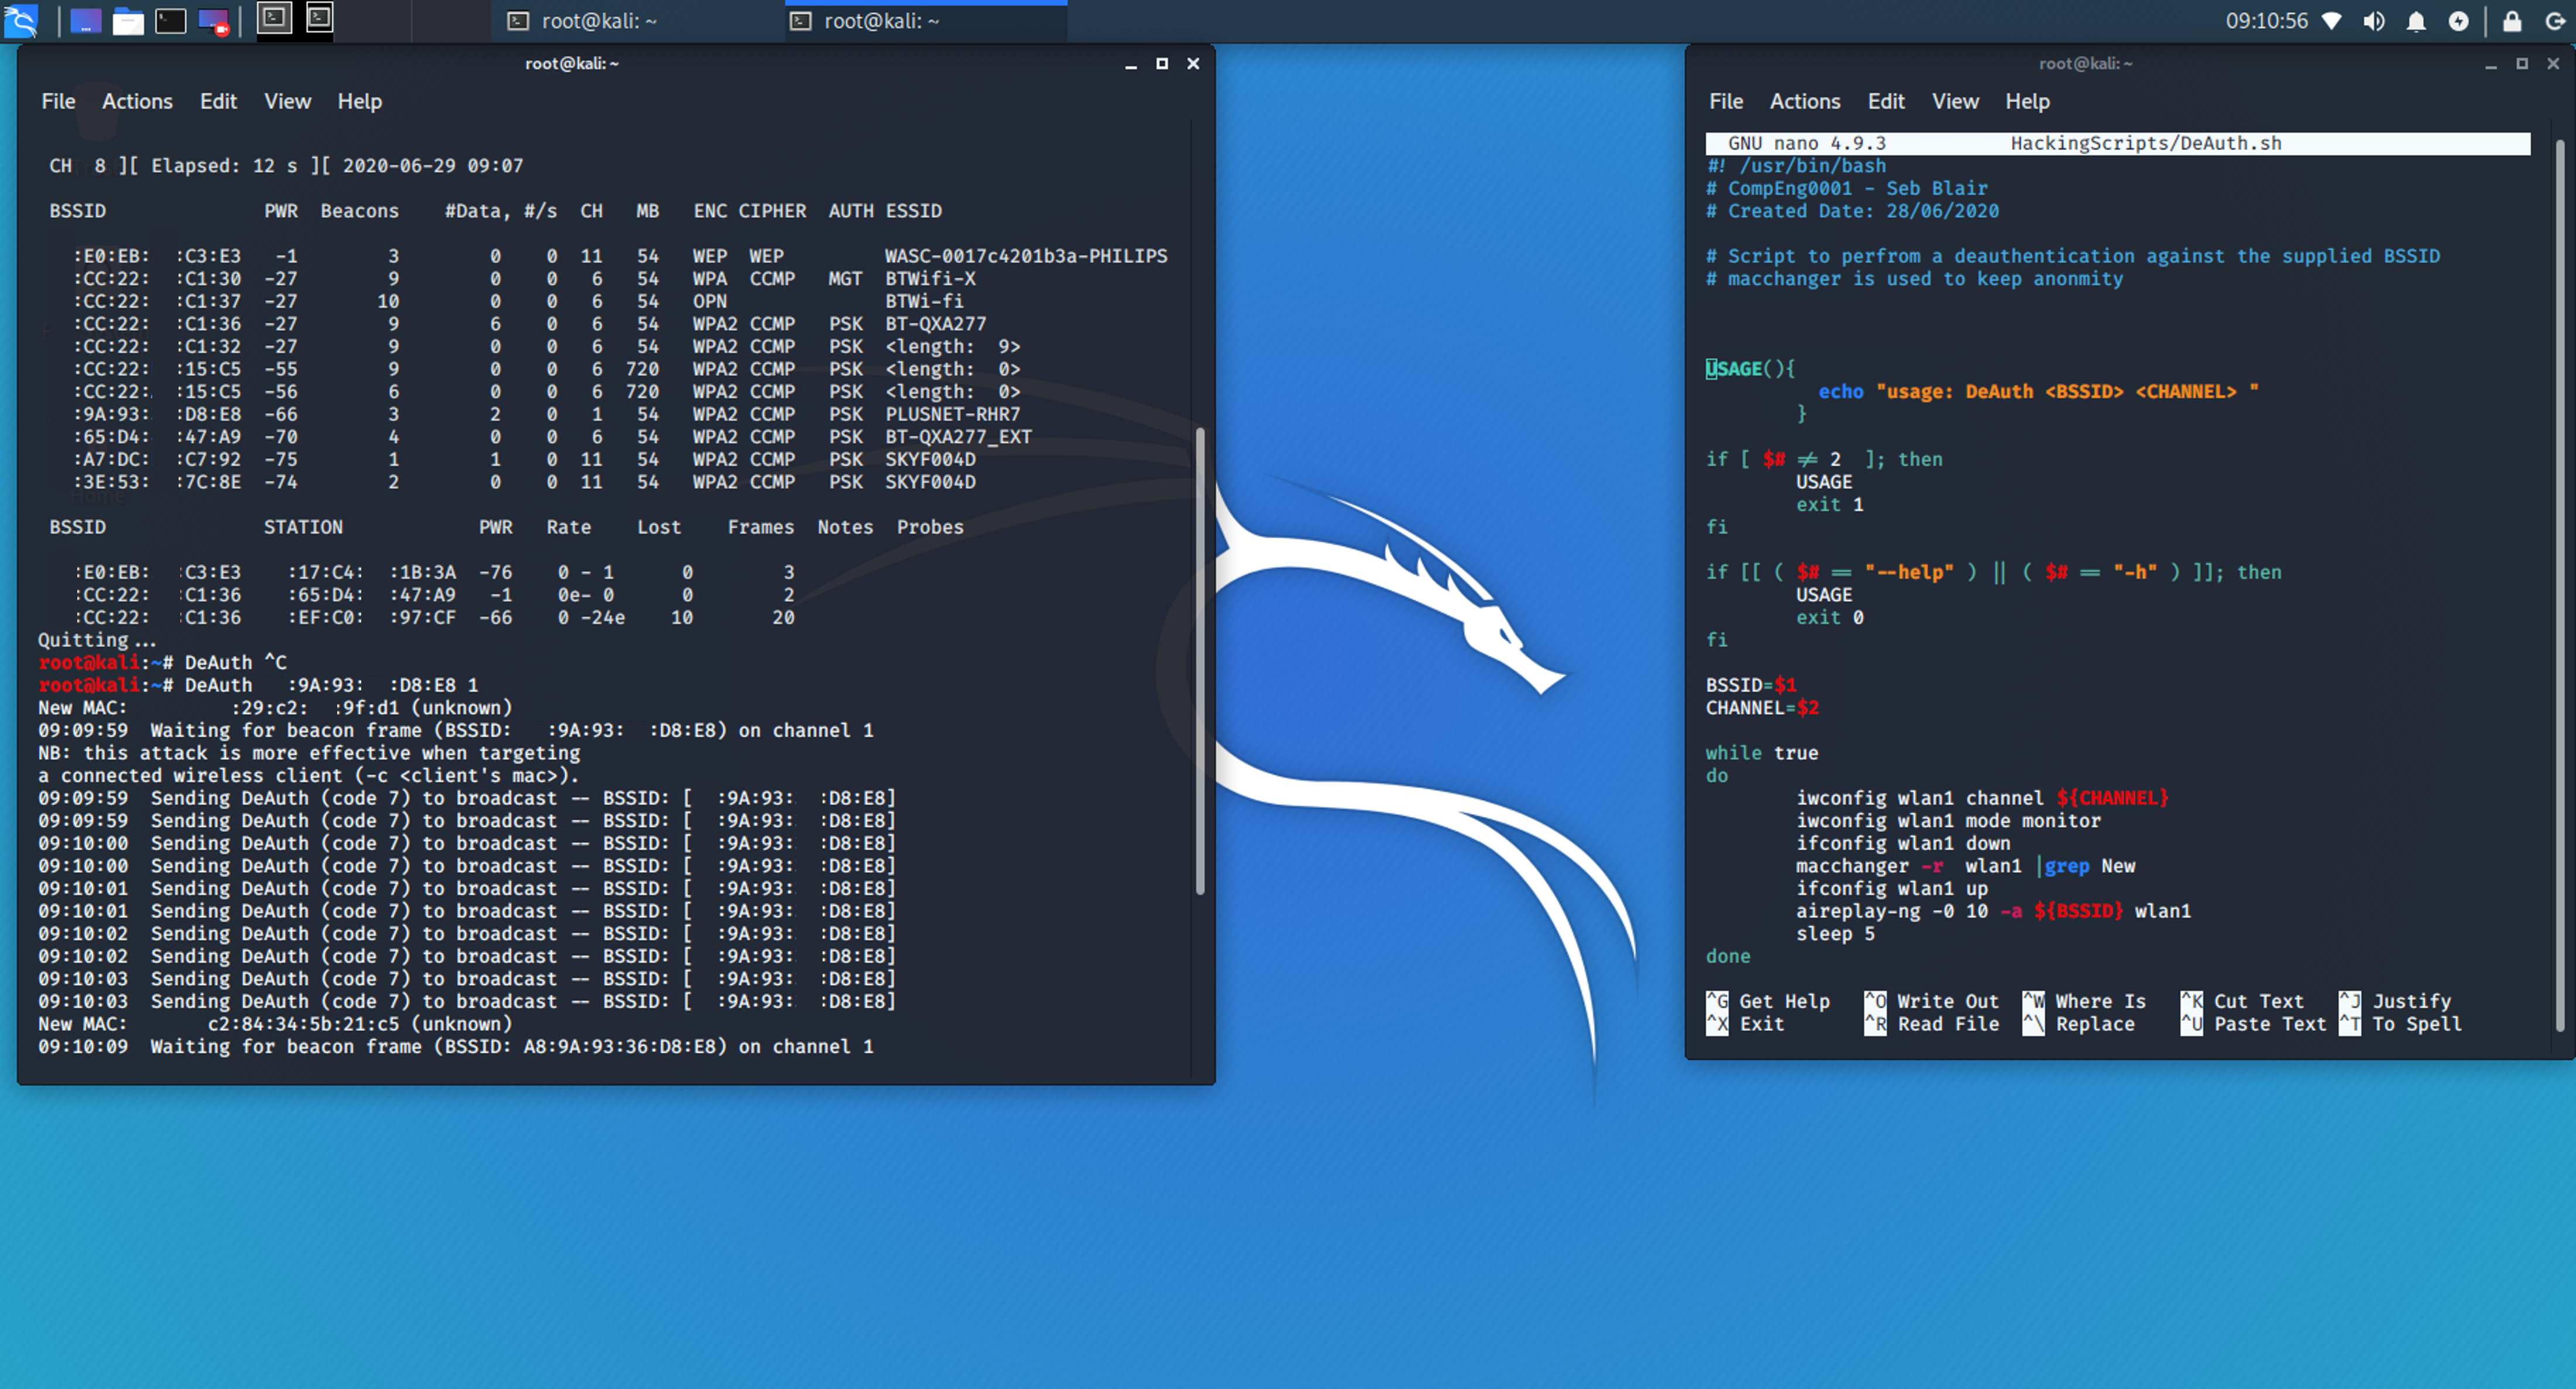The height and width of the screenshot is (1389, 2576).
Task: Maximize the left airodump terminal window
Action: (x=1162, y=64)
